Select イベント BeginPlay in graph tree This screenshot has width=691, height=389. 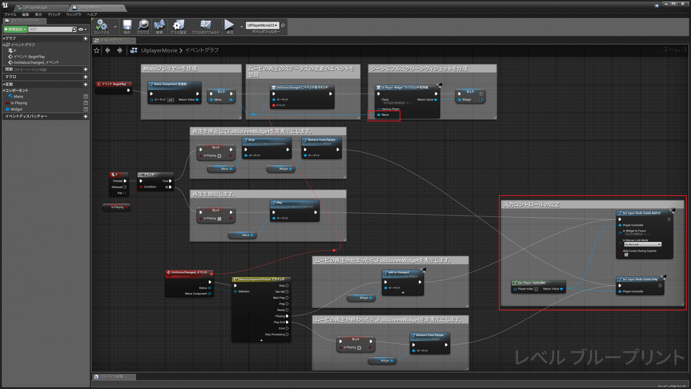point(29,57)
